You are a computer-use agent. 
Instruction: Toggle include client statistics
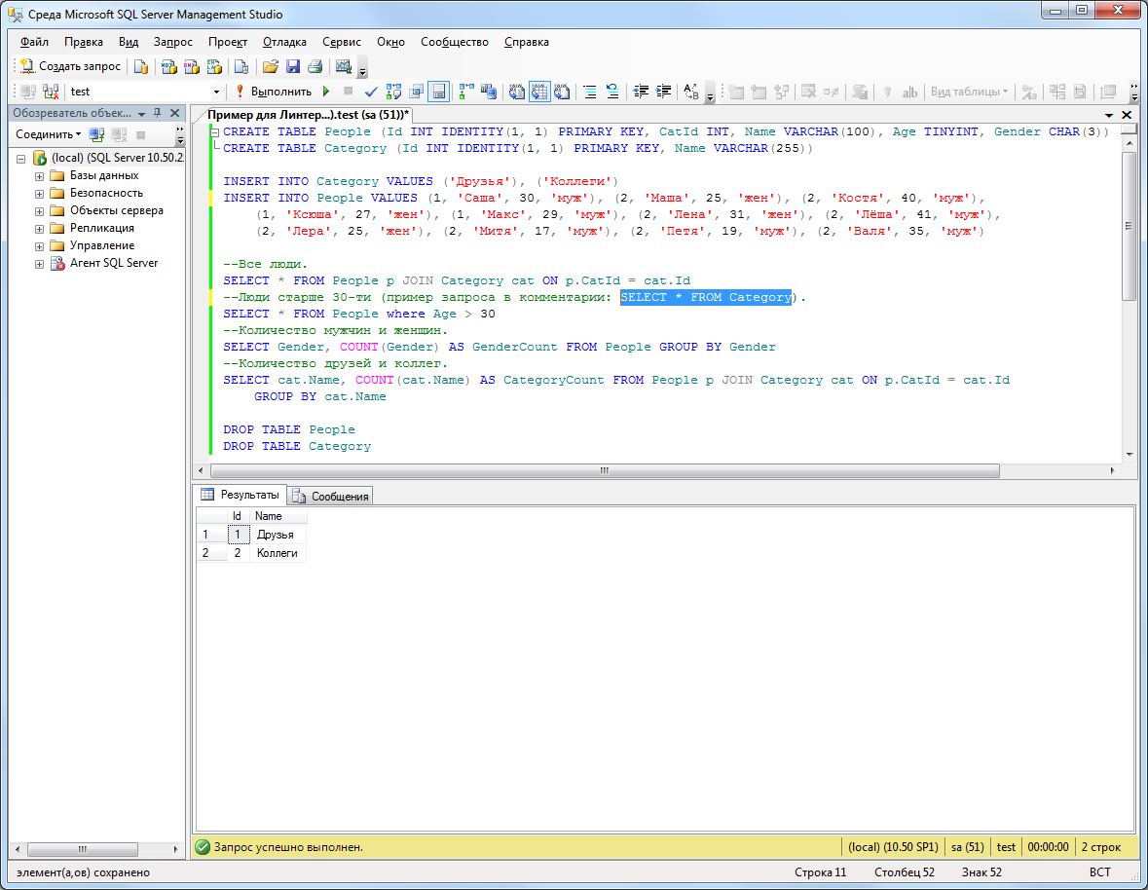pos(489,92)
